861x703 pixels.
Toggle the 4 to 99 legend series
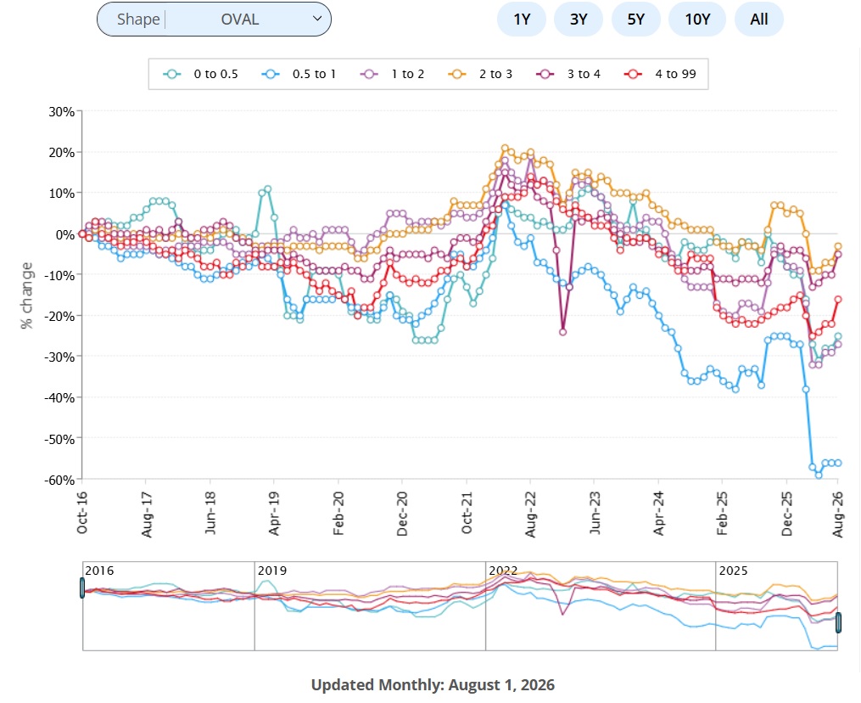[x=660, y=74]
